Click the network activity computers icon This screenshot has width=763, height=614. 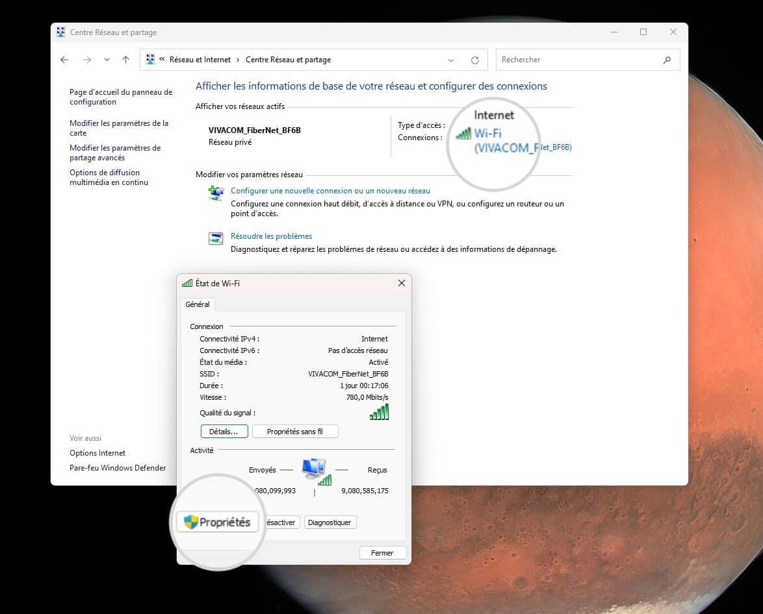[x=317, y=471]
